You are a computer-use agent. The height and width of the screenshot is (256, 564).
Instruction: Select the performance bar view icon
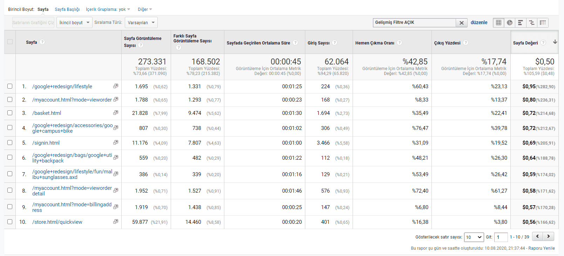point(521,23)
